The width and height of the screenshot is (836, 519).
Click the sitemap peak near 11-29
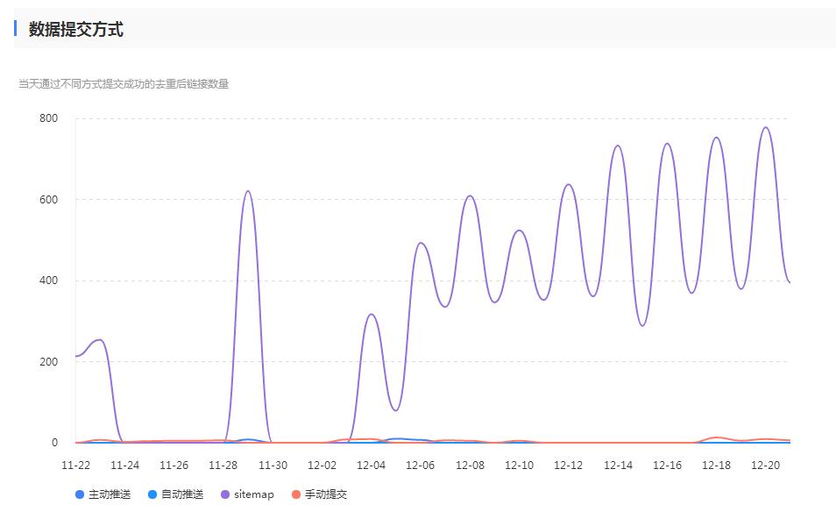point(247,191)
